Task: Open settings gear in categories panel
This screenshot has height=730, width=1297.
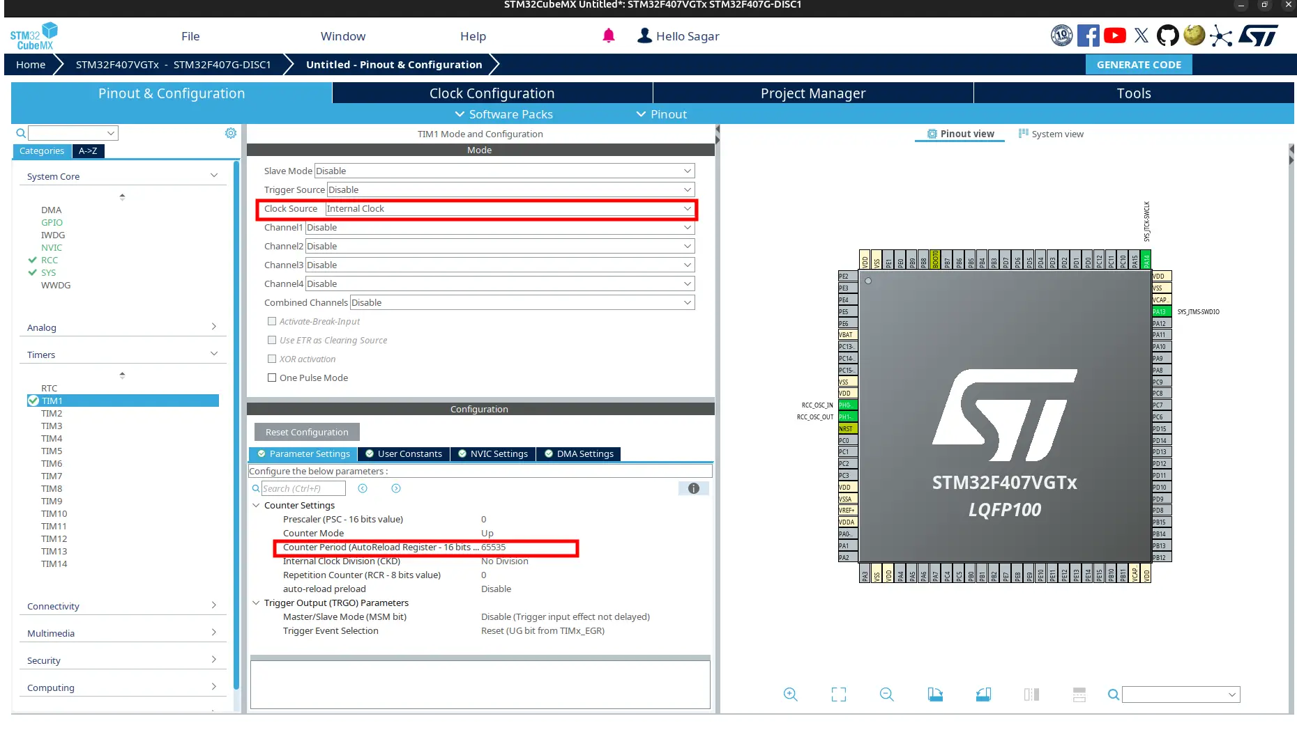Action: (231, 133)
